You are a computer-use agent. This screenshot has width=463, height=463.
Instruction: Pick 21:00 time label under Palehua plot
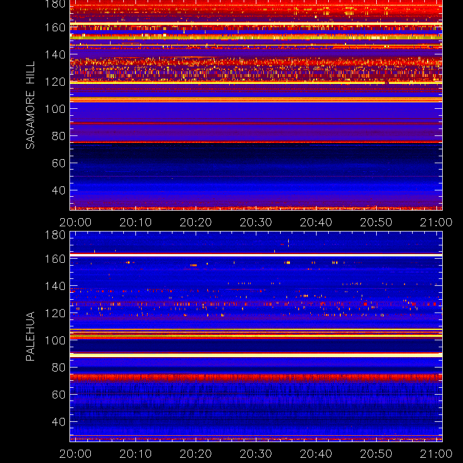[436, 454]
